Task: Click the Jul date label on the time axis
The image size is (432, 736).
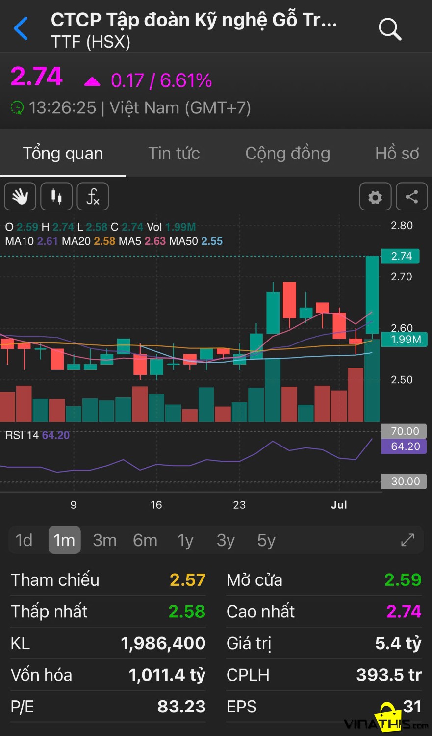Action: (x=339, y=505)
